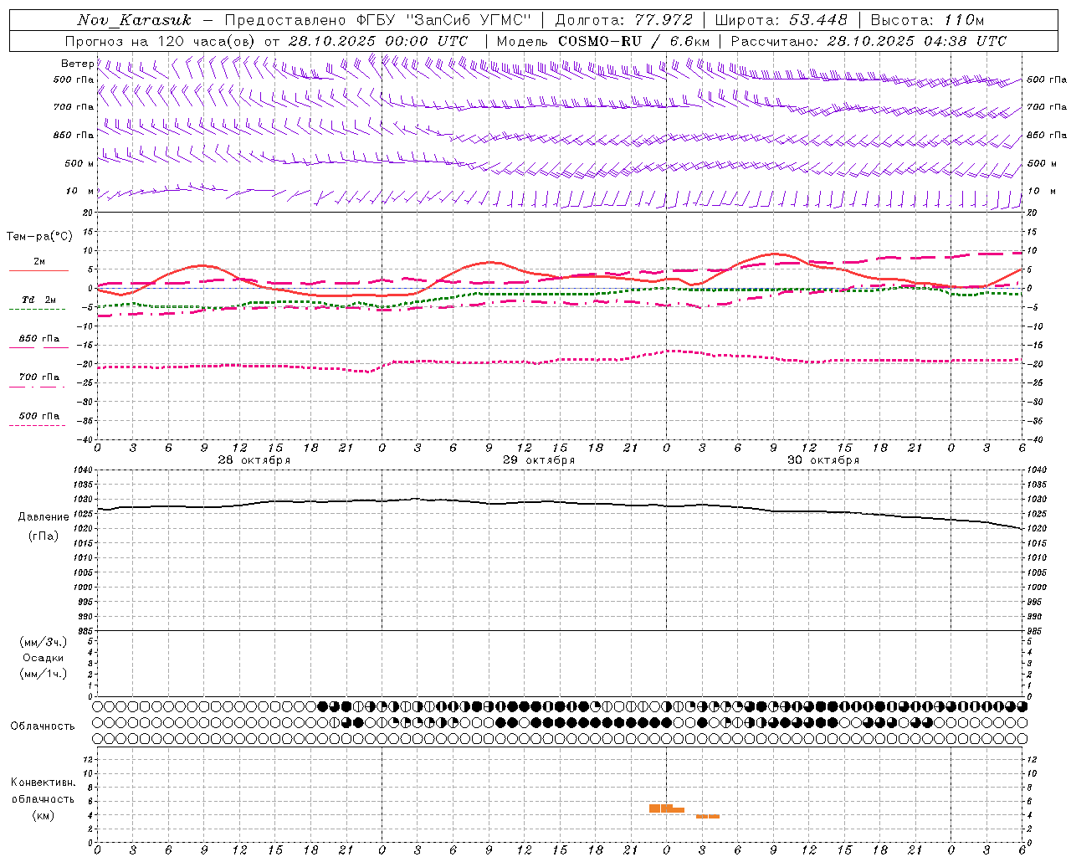Click the station title Nov_Karasuk
This screenshot has height=857, width=1071.
(134, 20)
